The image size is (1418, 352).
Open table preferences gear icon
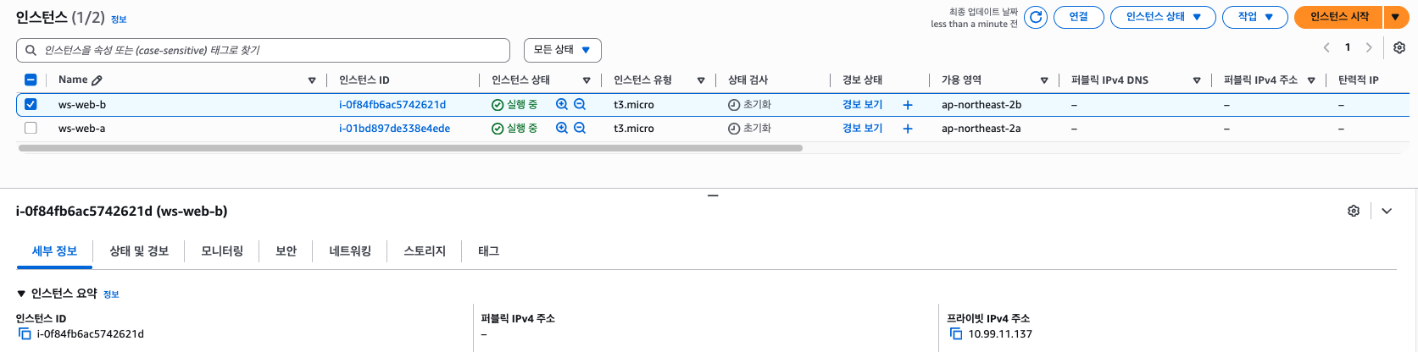[1399, 48]
